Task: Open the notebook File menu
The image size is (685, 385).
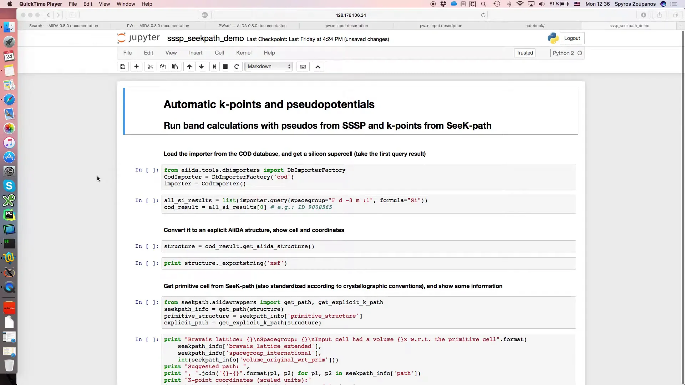Action: tap(127, 53)
